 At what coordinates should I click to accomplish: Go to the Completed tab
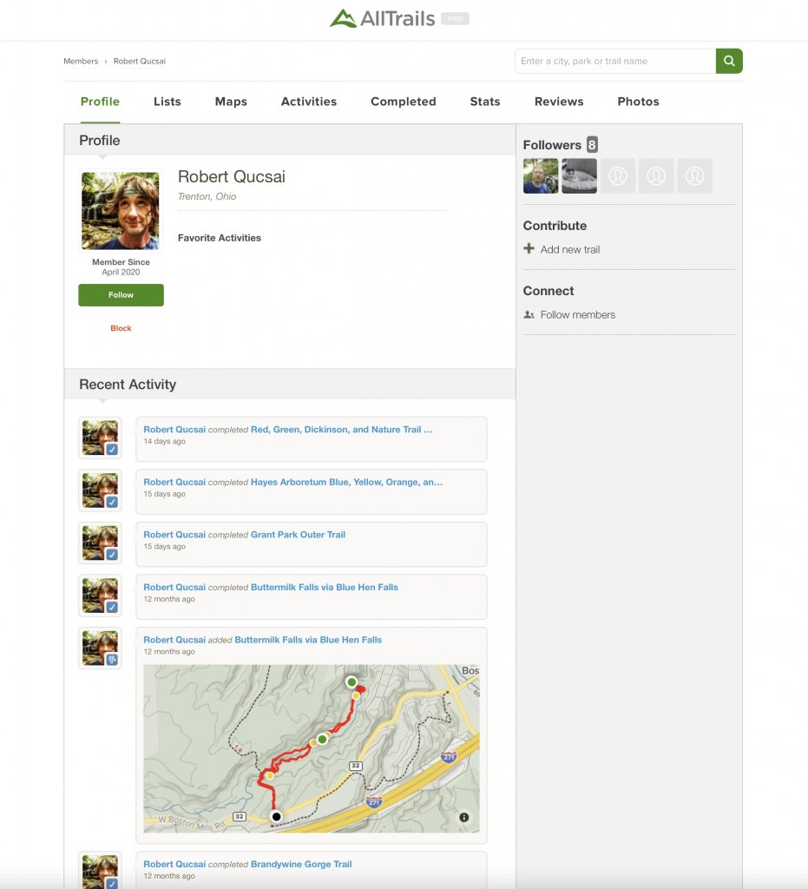pos(403,102)
